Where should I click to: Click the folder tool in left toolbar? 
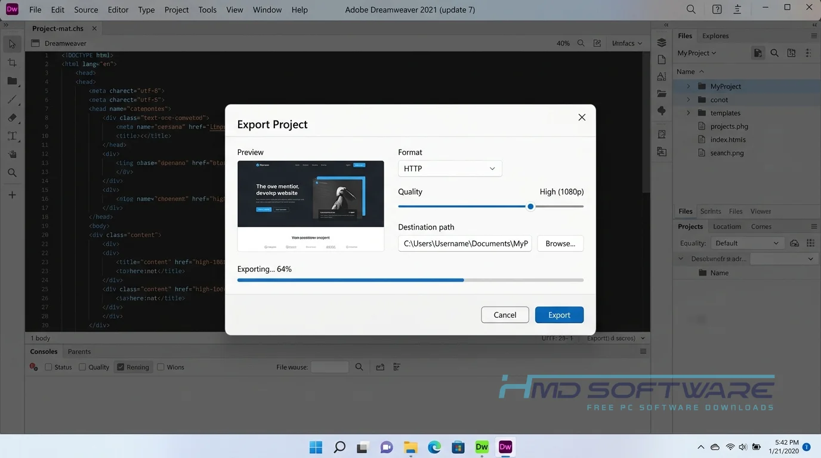12,81
